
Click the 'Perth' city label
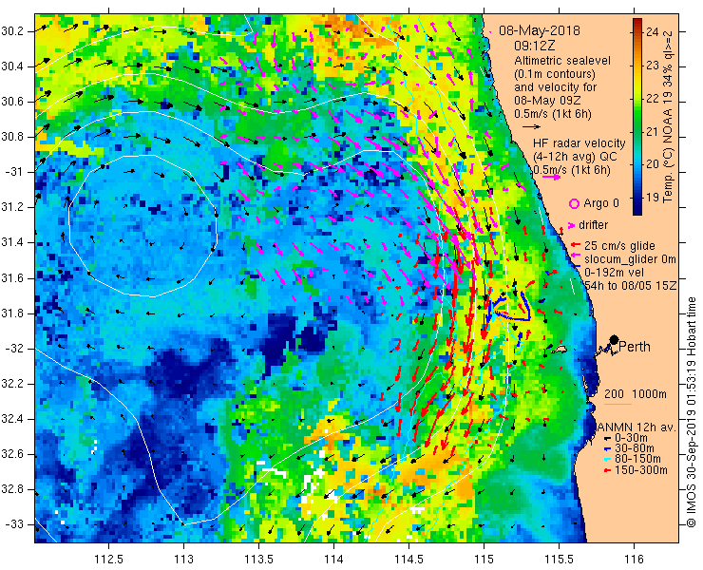pyautogui.click(x=635, y=347)
